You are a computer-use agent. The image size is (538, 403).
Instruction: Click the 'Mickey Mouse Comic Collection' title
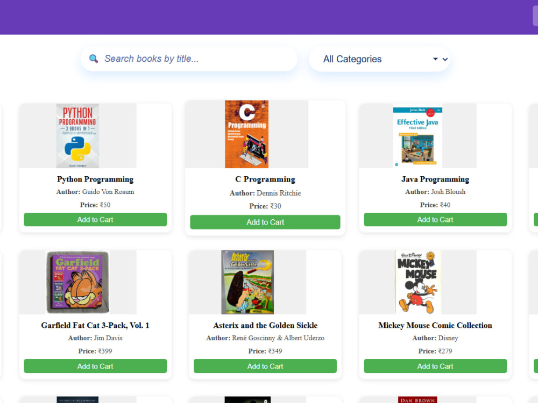tap(435, 325)
